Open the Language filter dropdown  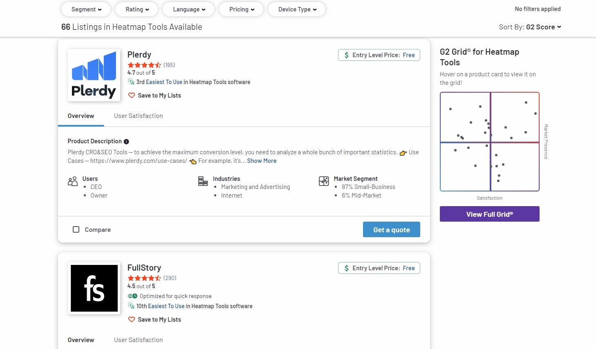click(x=188, y=9)
